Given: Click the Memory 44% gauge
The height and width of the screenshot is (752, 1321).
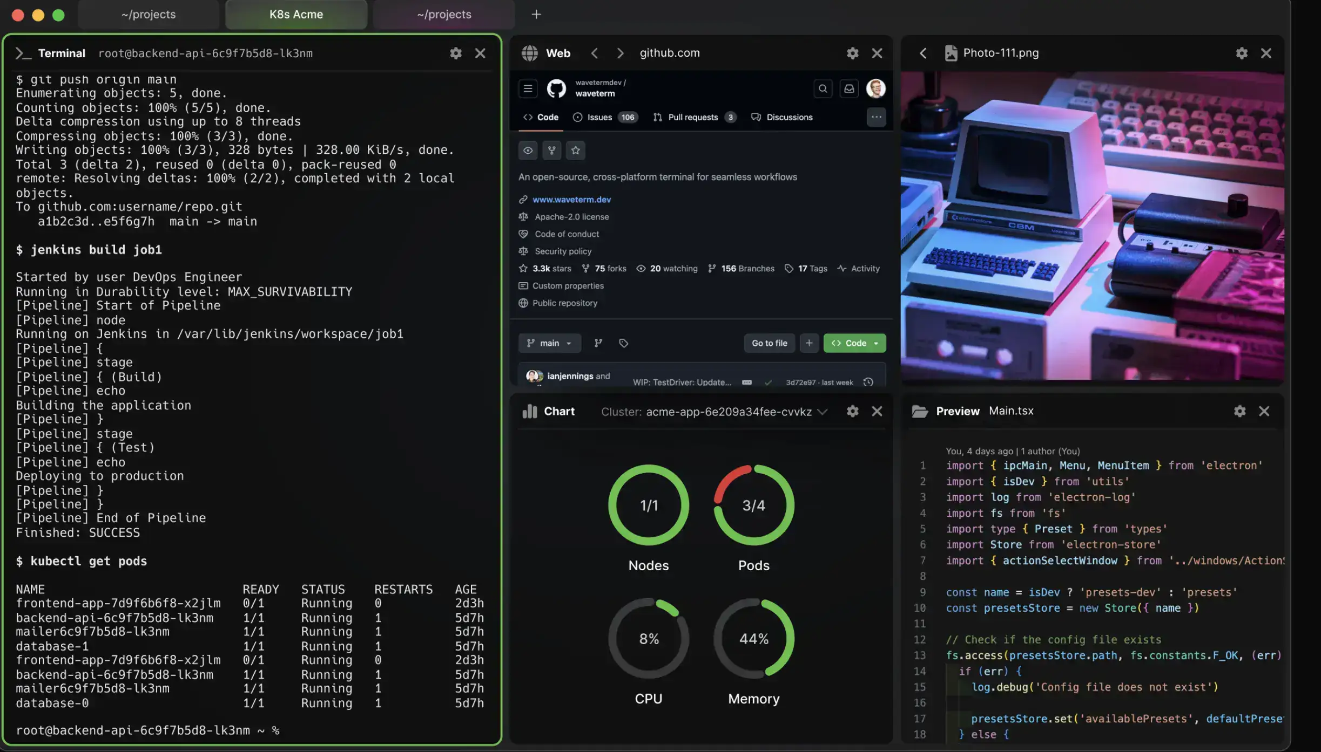Looking at the screenshot, I should tap(754, 638).
